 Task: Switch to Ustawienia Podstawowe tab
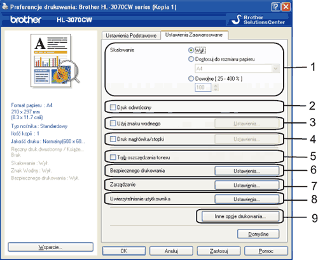coord(131,36)
